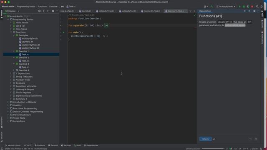Toggle the Bookmarks side tool window

[2, 122]
